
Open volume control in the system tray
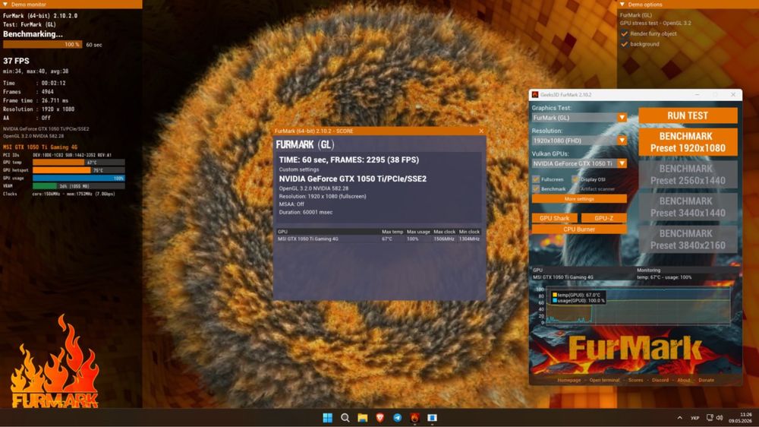720,418
